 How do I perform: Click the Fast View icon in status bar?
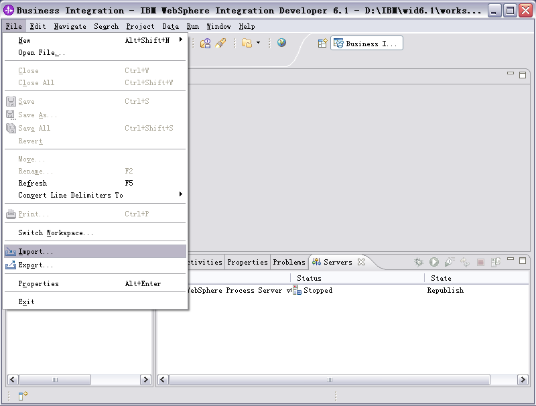pyautogui.click(x=23, y=396)
